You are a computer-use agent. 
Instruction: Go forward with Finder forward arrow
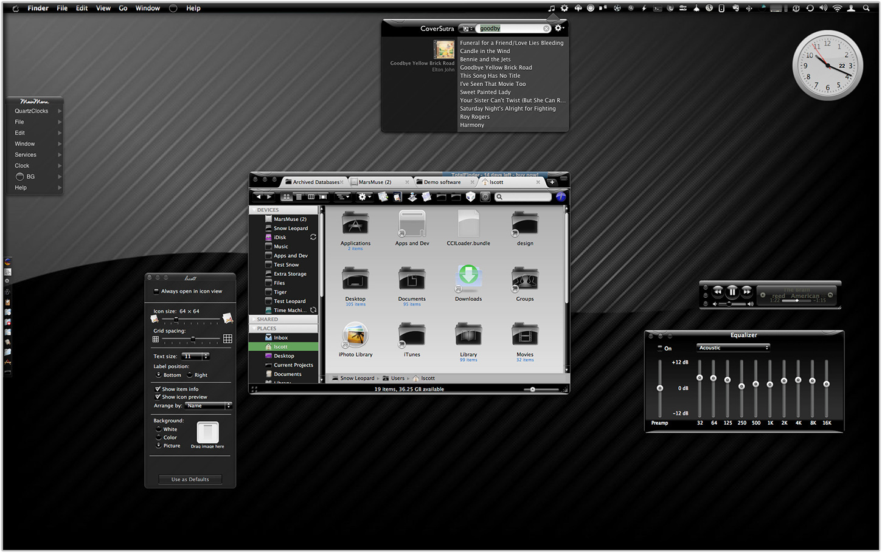pos(269,197)
